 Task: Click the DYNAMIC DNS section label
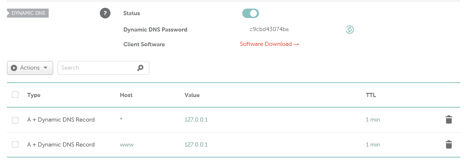(x=28, y=14)
